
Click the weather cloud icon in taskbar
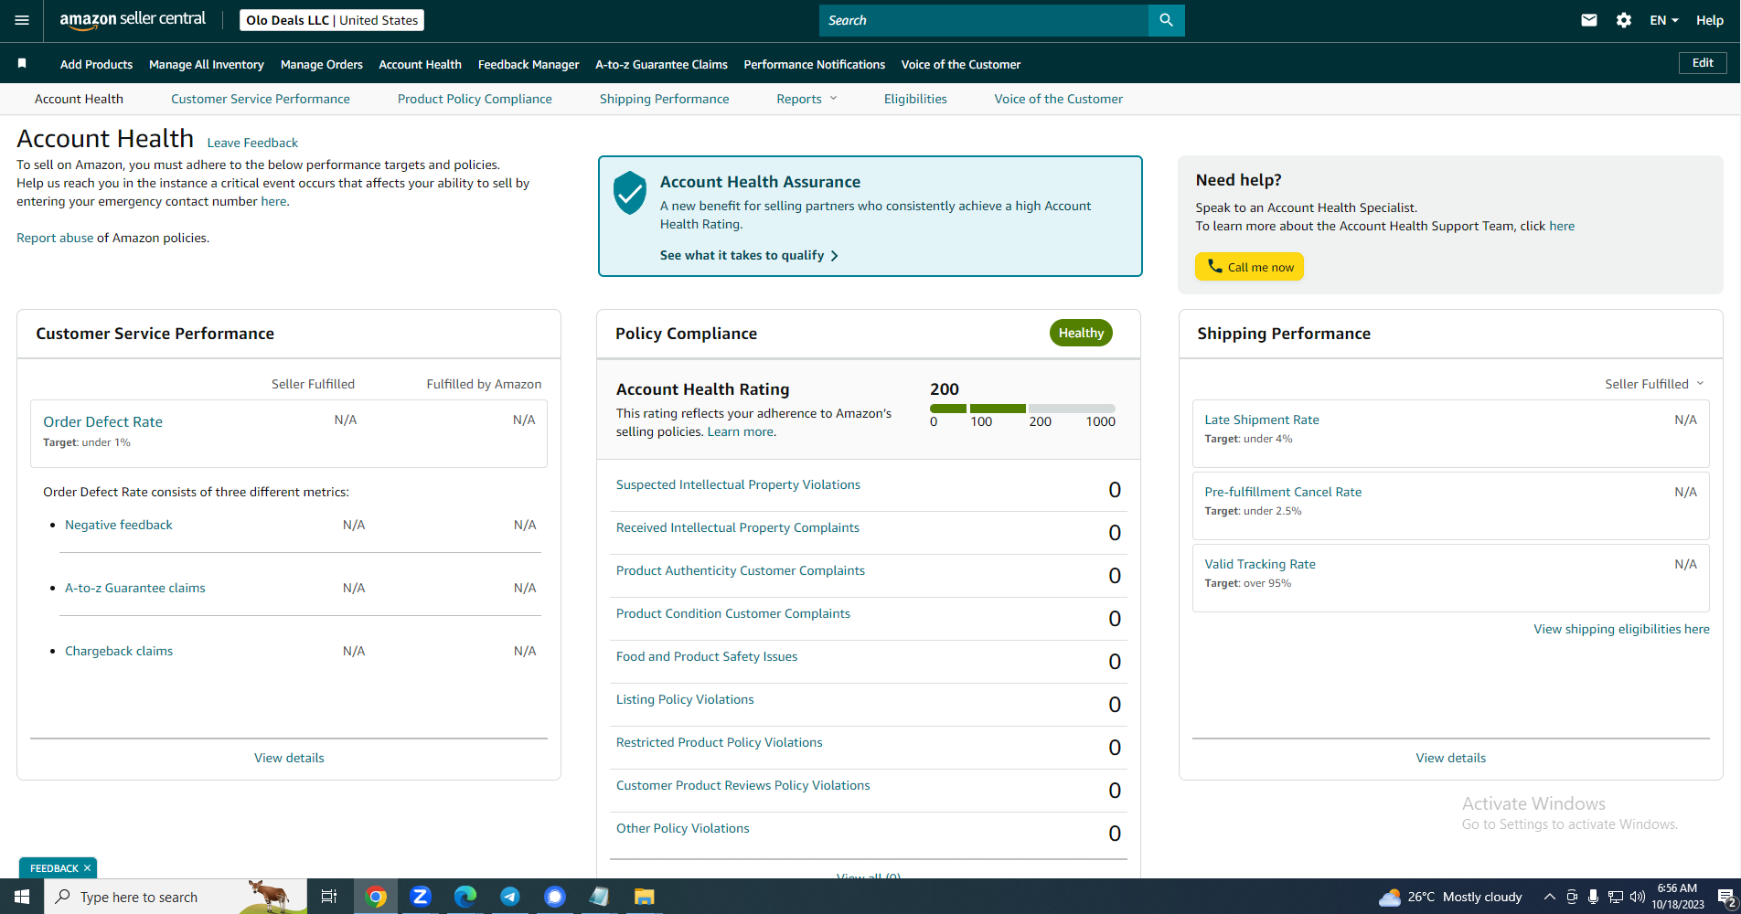[1390, 897]
